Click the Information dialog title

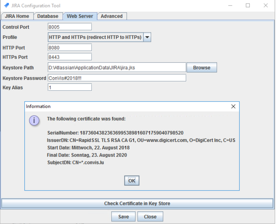point(38,106)
